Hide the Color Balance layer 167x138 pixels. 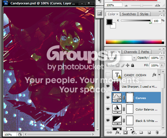pyautogui.click(x=108, y=109)
